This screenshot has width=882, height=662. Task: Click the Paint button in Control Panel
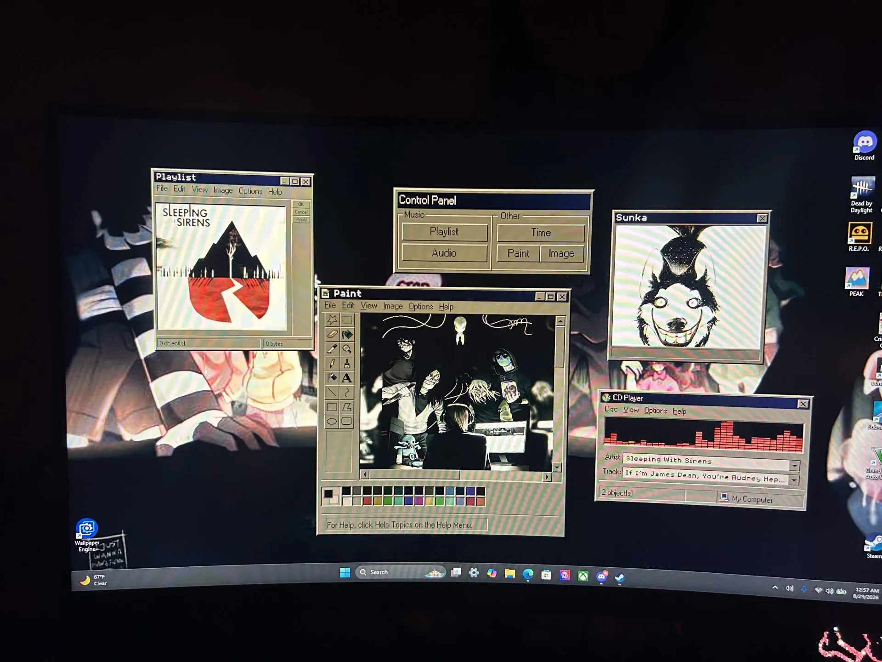(518, 253)
